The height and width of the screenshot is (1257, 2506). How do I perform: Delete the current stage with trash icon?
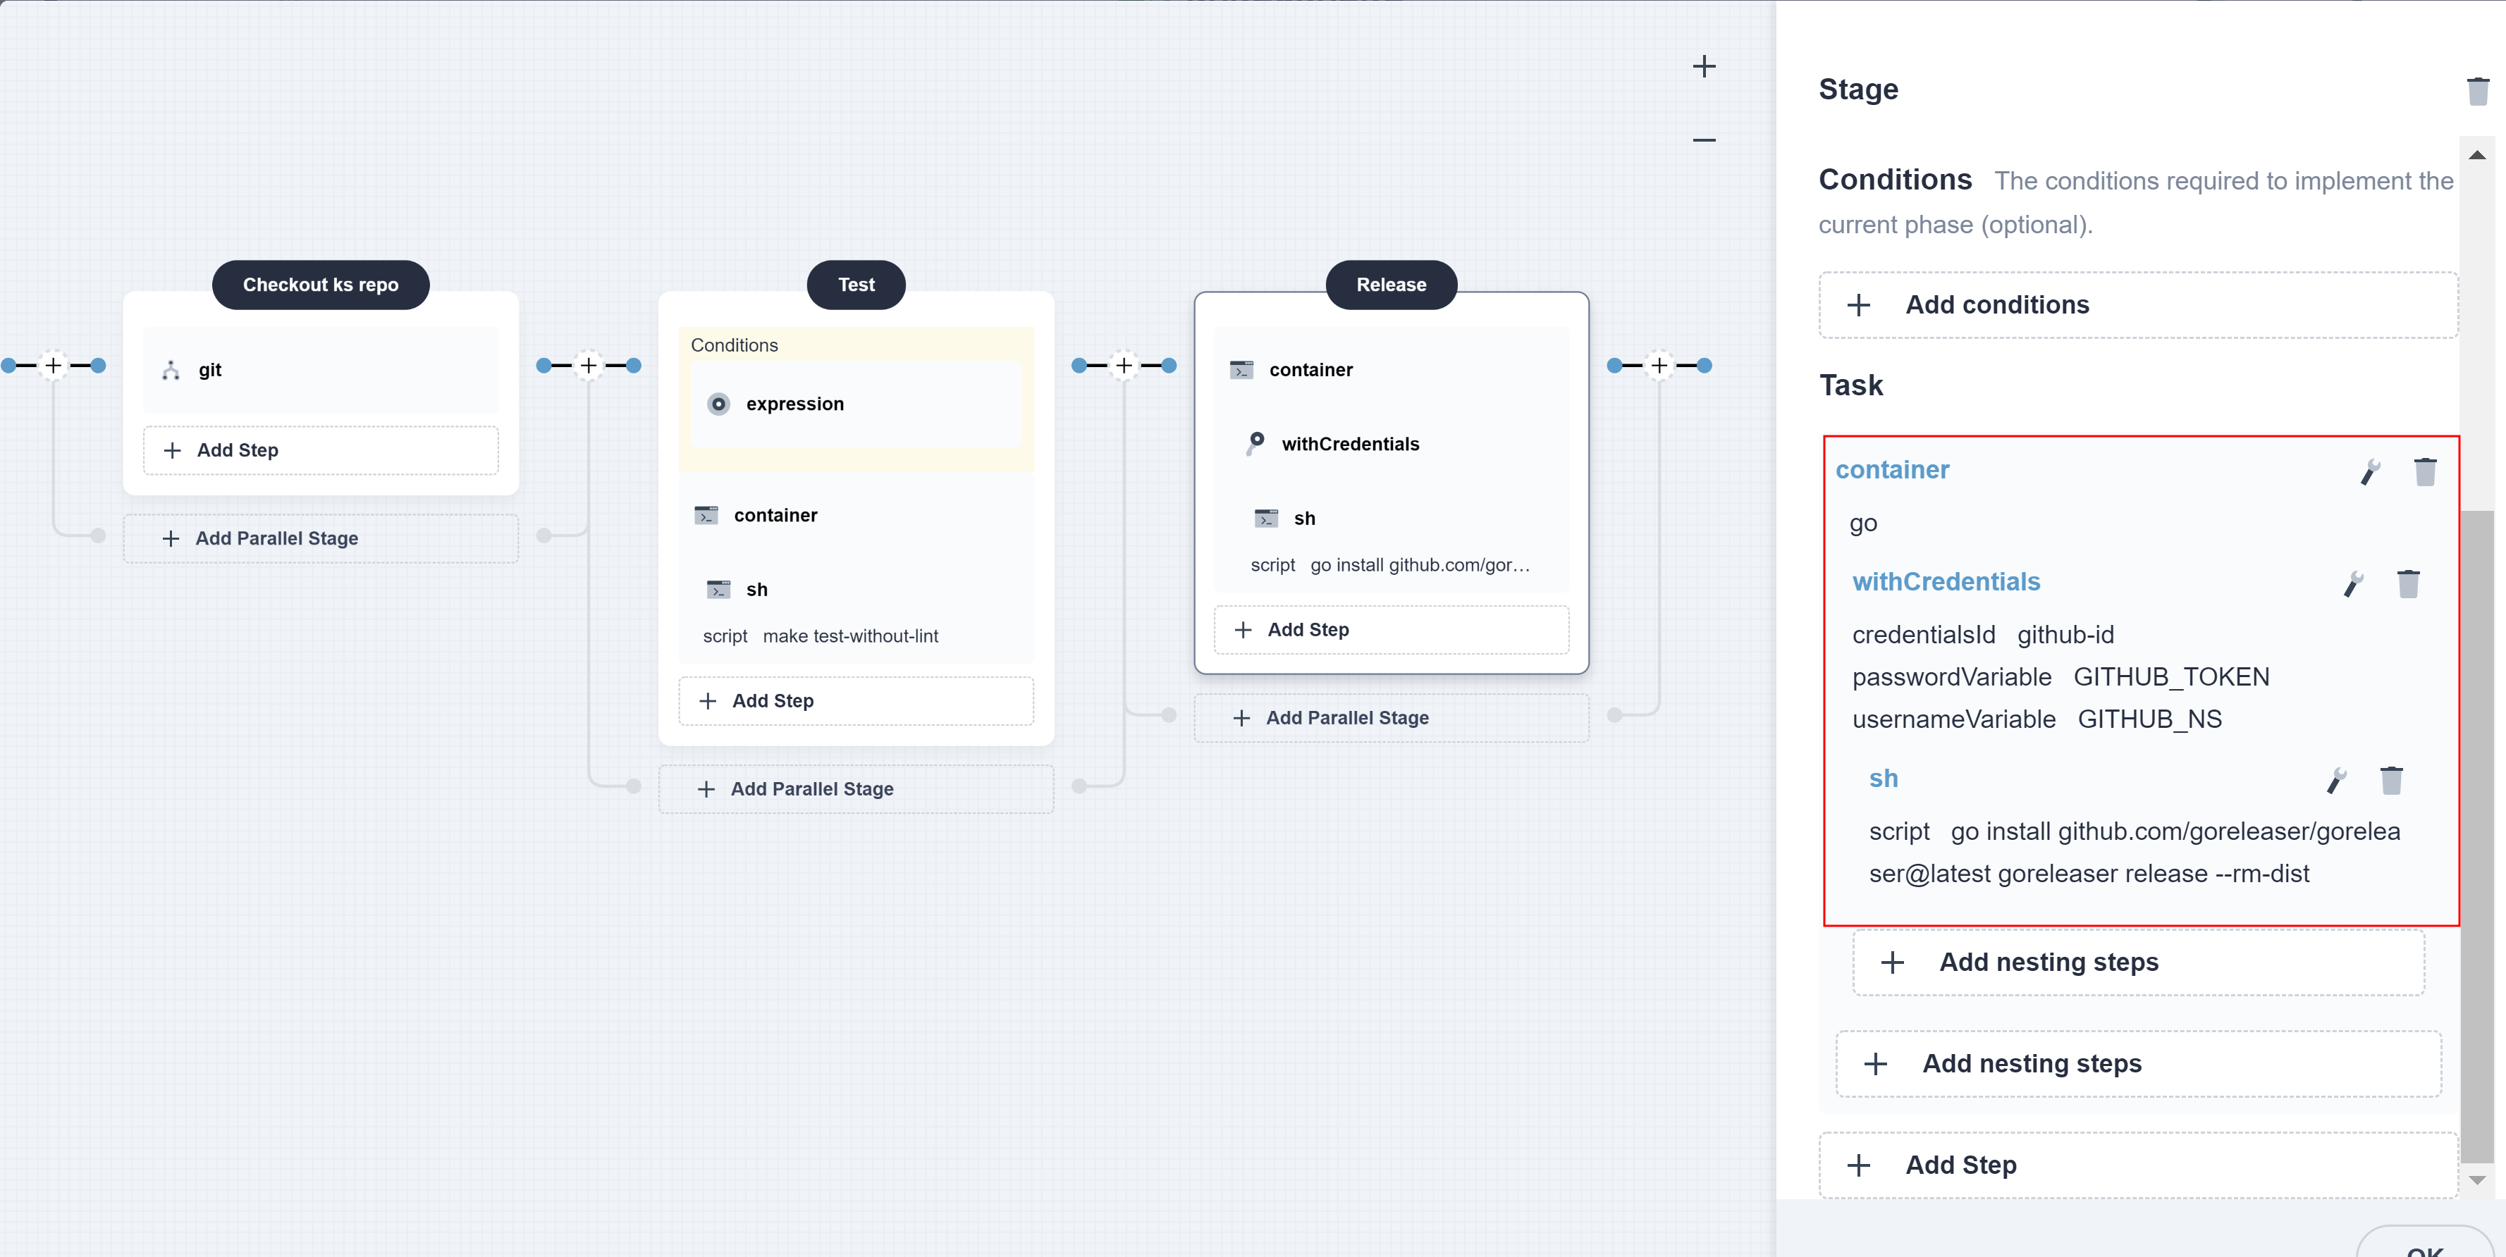(2477, 92)
